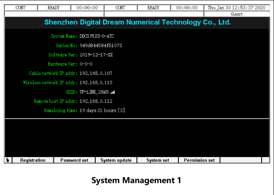Viewport: 274px width, 195px height.
Task: Click the Software Ver label
Action: (63, 55)
